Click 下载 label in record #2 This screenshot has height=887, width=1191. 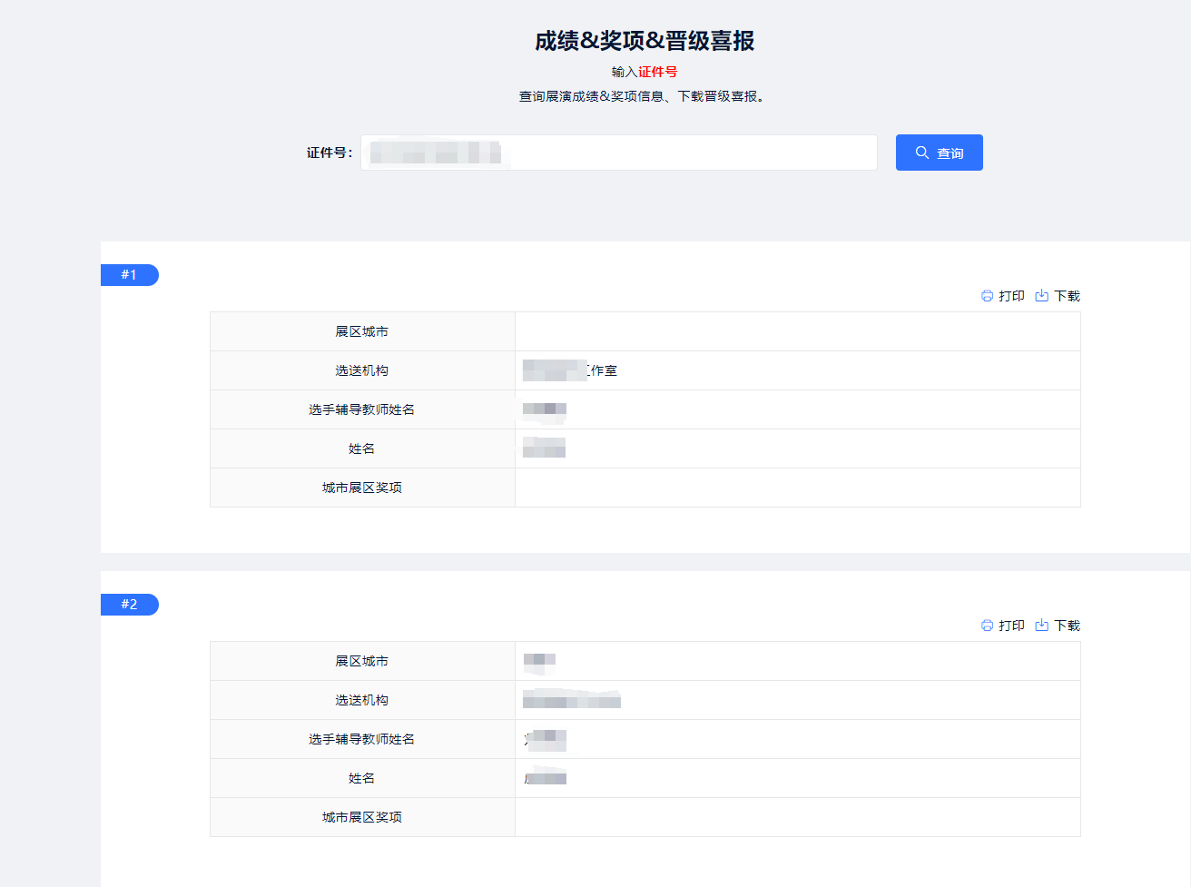1067,626
